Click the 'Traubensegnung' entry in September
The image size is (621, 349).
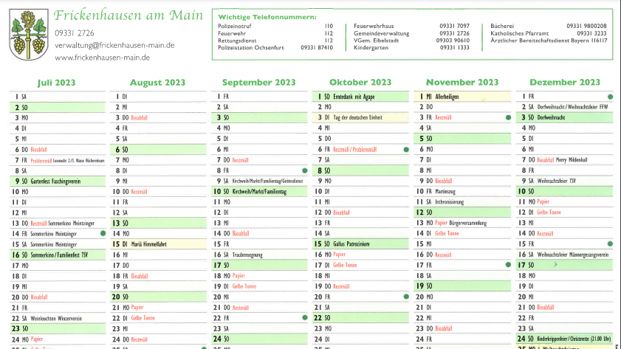247,255
